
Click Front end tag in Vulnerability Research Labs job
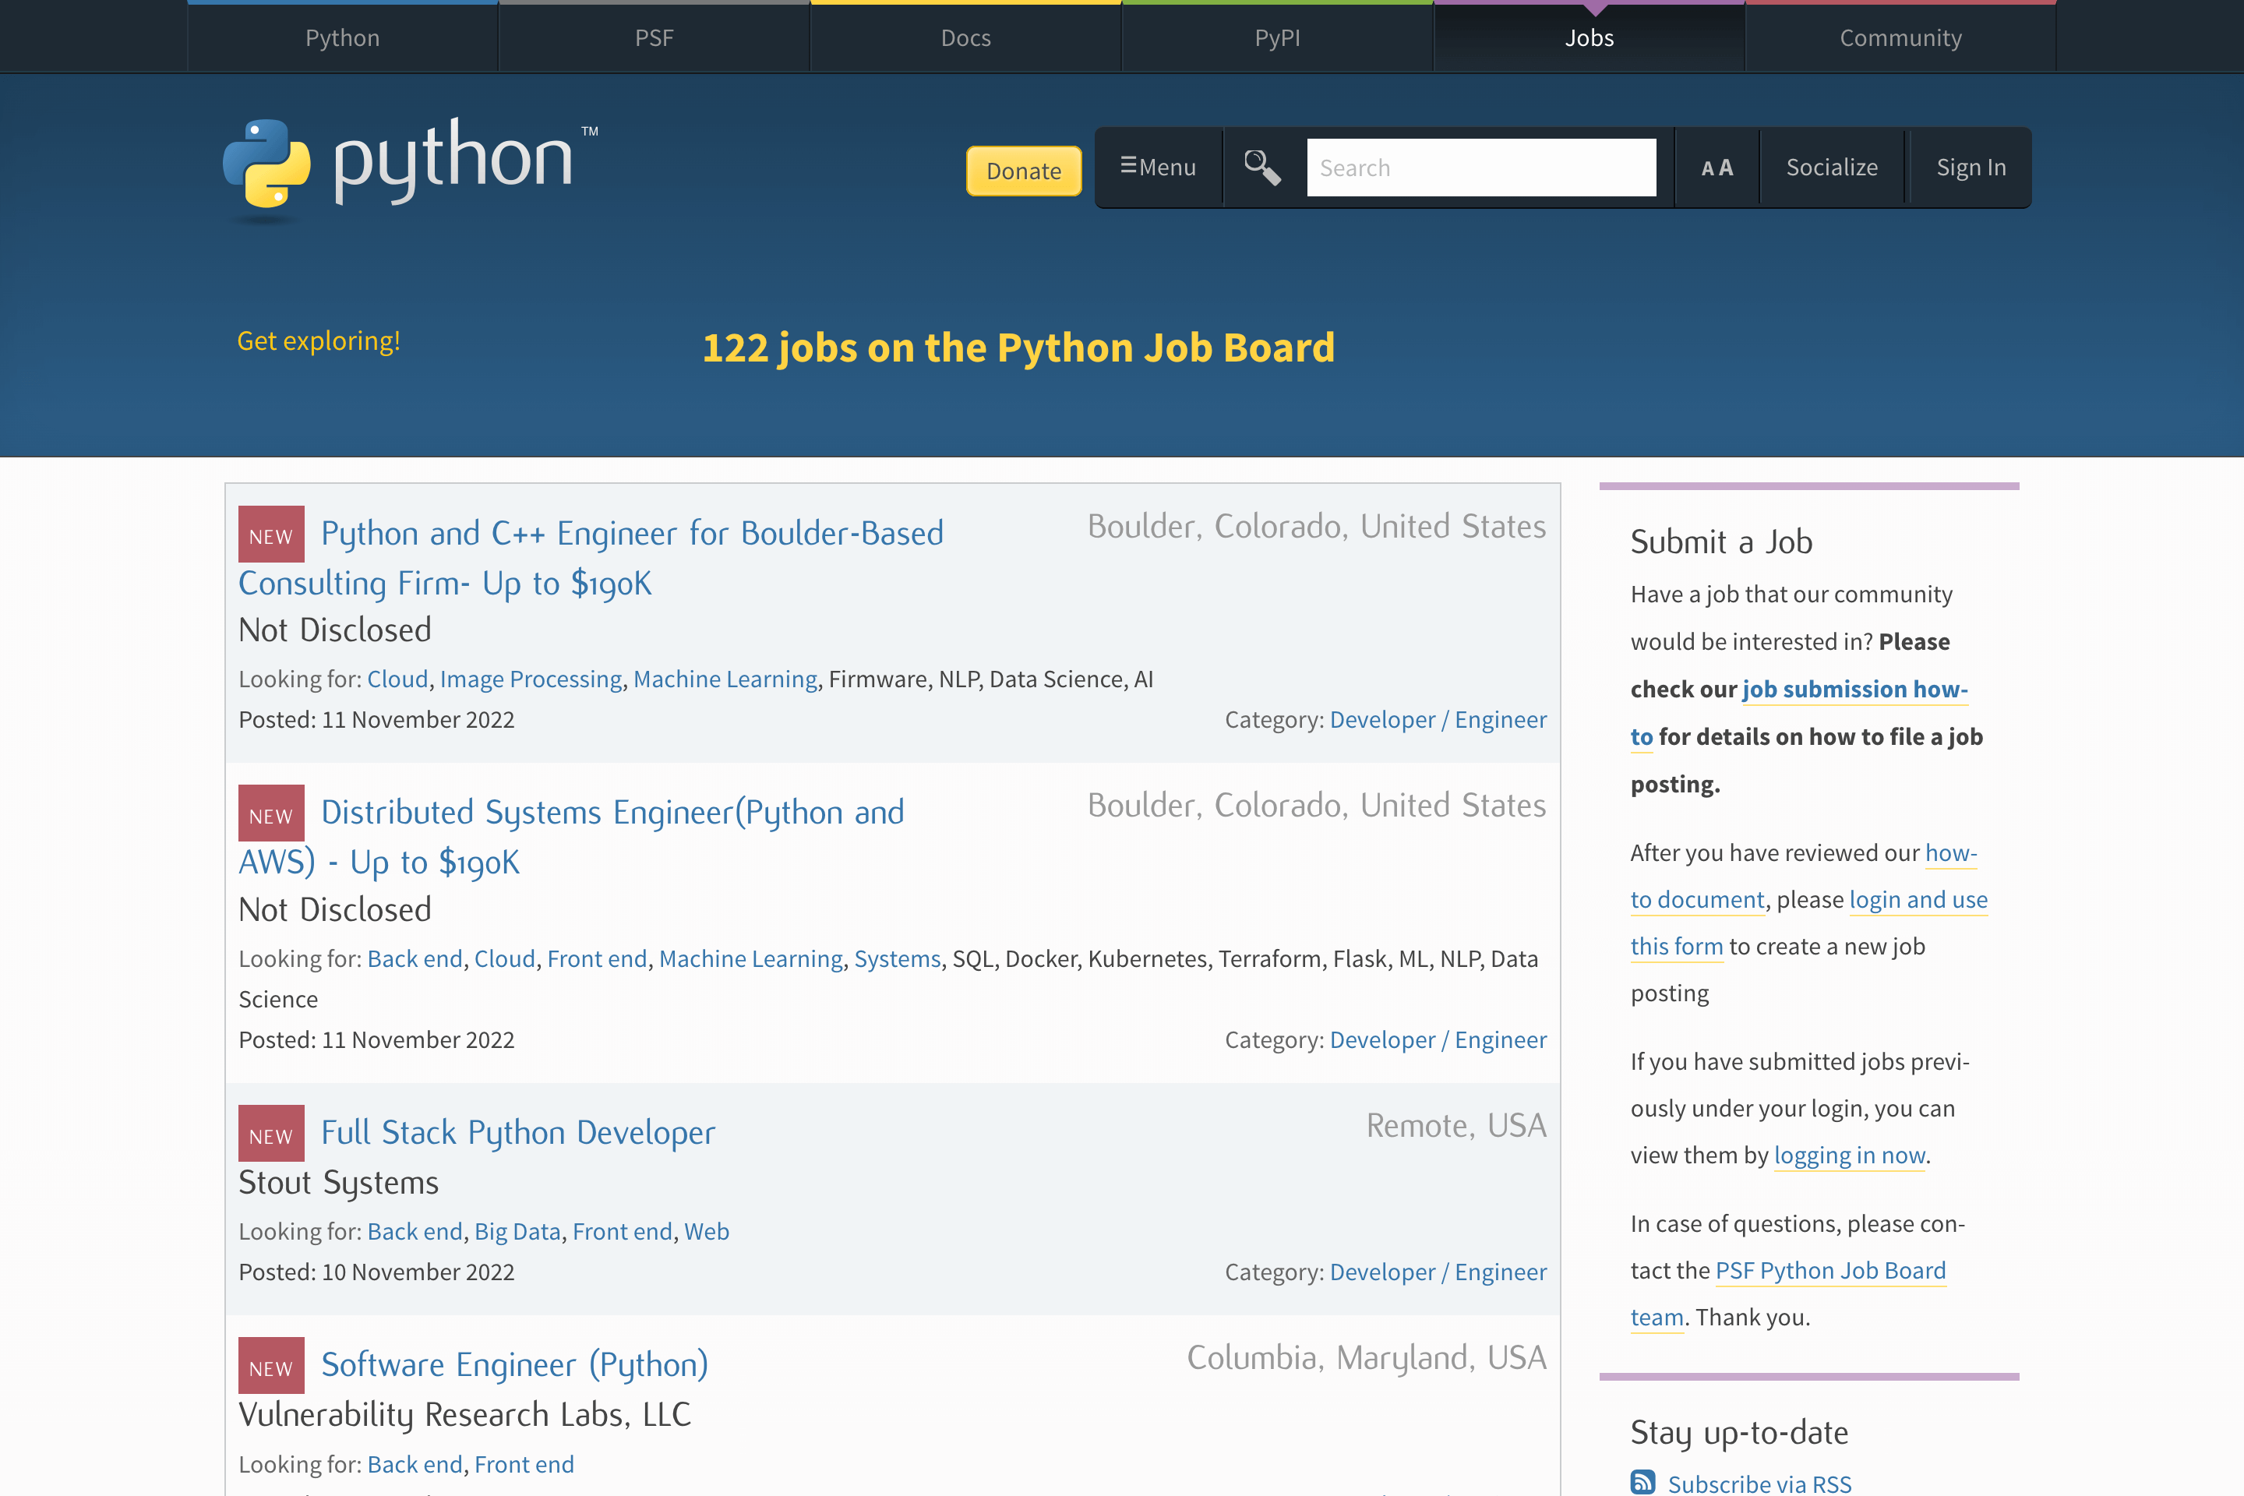pyautogui.click(x=524, y=1463)
